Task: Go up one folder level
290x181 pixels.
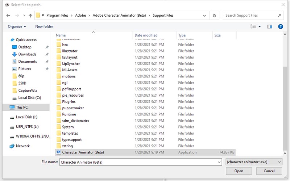Action: [x=30, y=16]
